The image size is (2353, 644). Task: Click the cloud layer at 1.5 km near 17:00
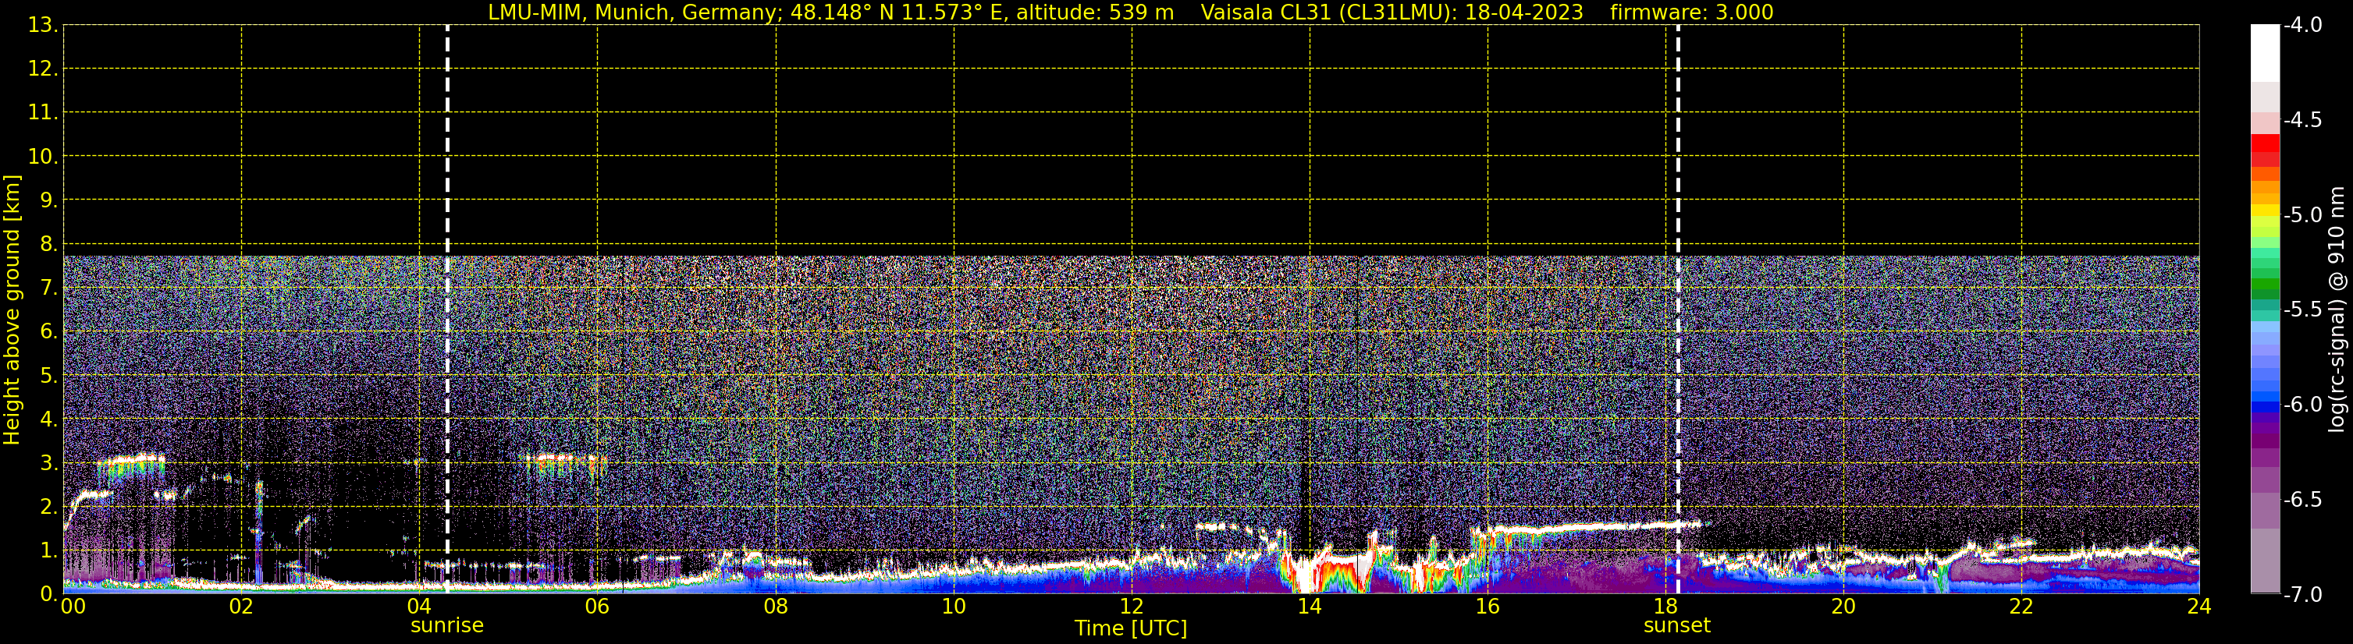click(x=1590, y=527)
